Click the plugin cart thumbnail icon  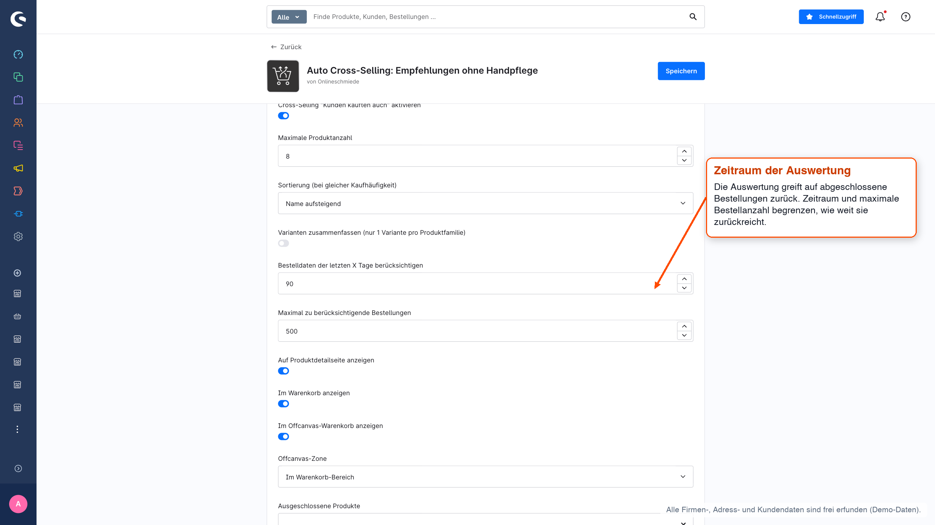[283, 76]
